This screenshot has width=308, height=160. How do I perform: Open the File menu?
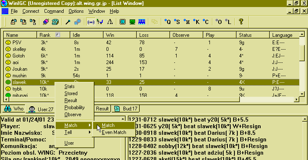point(14,11)
